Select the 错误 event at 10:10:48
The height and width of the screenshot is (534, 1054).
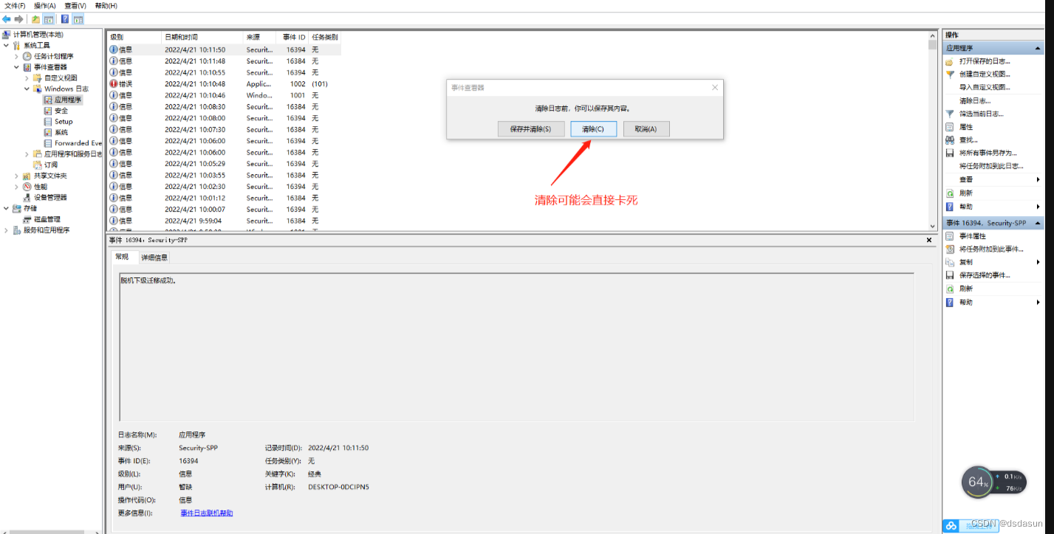pos(225,84)
